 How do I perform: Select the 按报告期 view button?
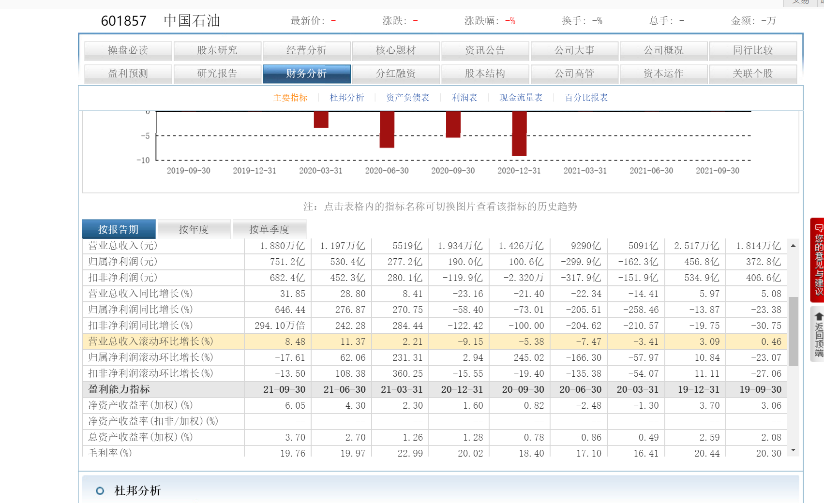click(x=119, y=229)
